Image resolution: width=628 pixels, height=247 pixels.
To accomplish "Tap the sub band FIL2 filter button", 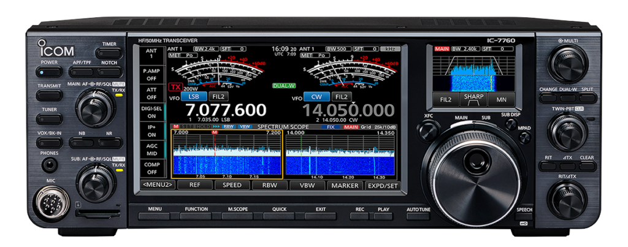I will 341,96.
